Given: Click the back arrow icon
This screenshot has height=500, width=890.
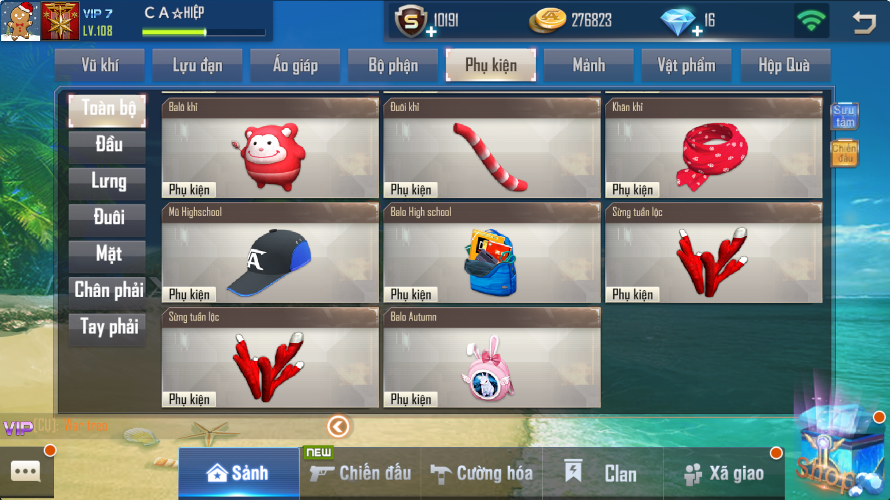Looking at the screenshot, I should point(865,22).
